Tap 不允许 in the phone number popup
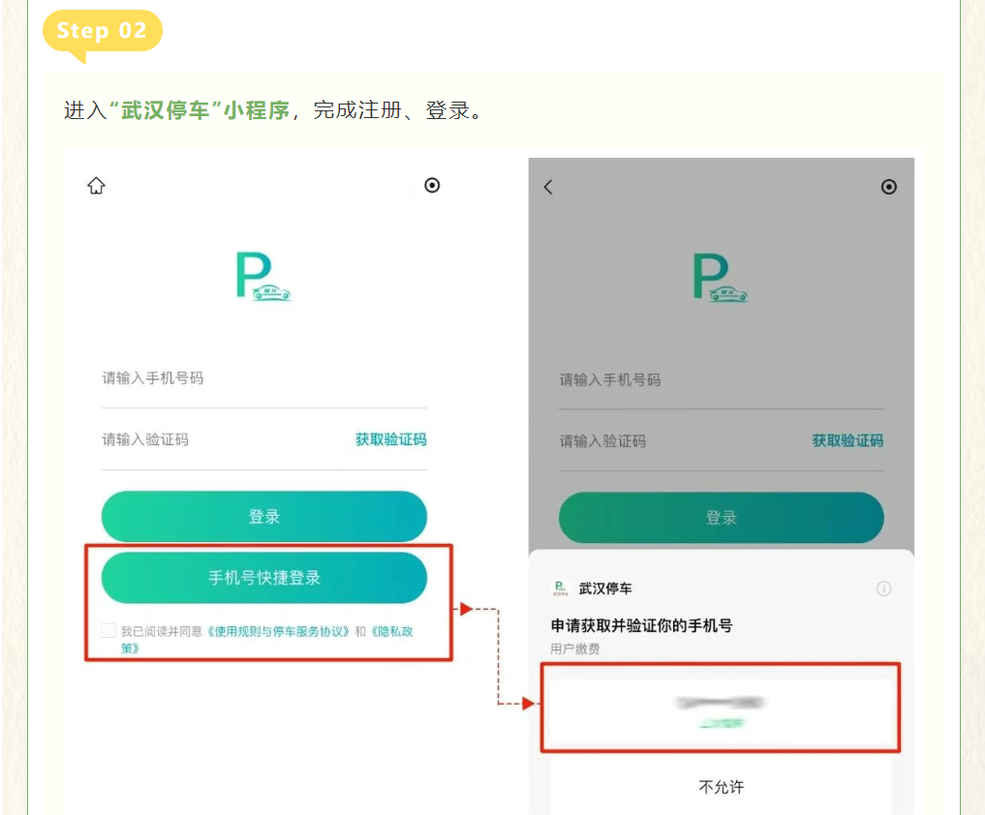 pyautogui.click(x=721, y=787)
